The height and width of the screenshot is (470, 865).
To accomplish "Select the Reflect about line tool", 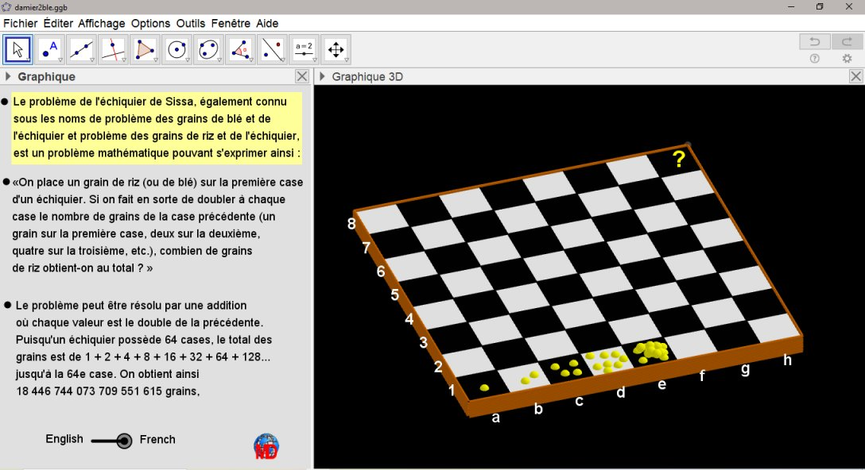I will 272,49.
